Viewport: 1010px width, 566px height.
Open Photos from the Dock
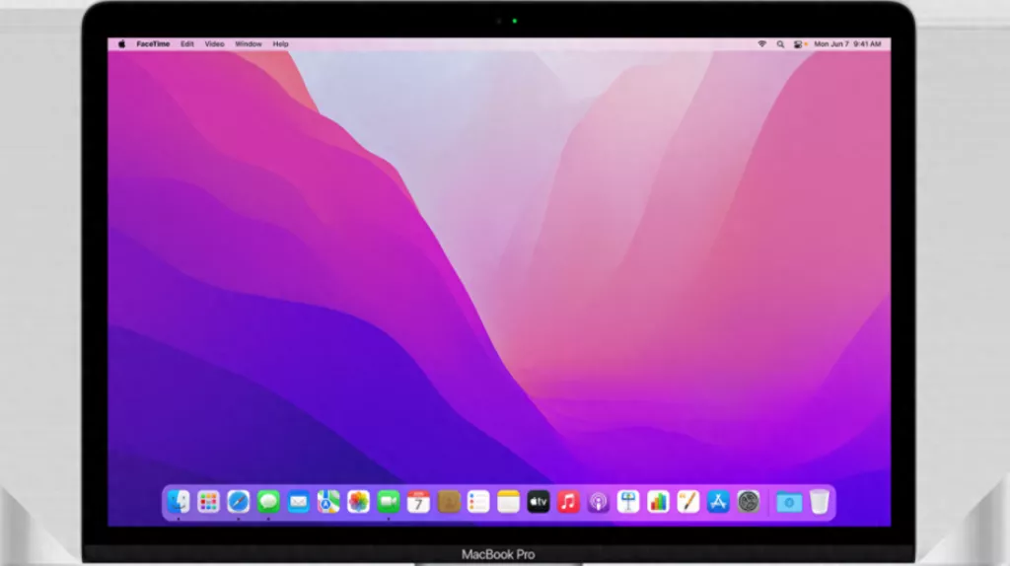click(x=358, y=502)
